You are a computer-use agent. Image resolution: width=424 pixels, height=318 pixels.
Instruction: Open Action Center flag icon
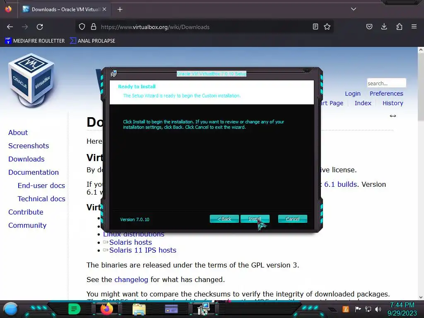tap(358, 309)
